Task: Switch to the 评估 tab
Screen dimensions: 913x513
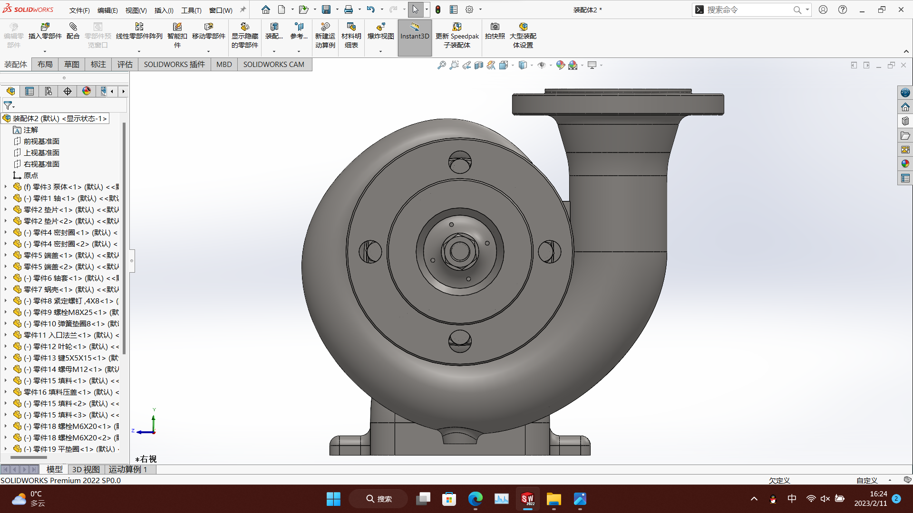Action: [x=125, y=64]
